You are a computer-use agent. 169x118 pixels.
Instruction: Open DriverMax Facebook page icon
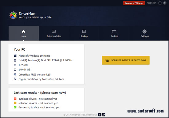[x=100, y=115]
